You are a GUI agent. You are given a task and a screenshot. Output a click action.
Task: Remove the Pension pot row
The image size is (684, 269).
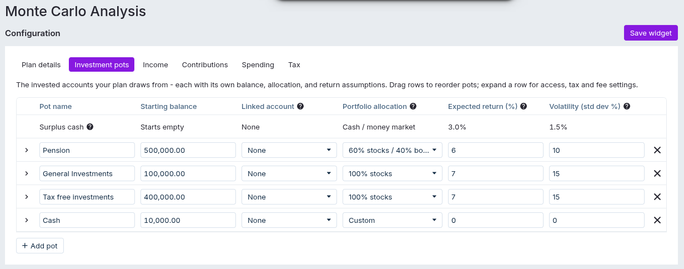click(x=657, y=150)
